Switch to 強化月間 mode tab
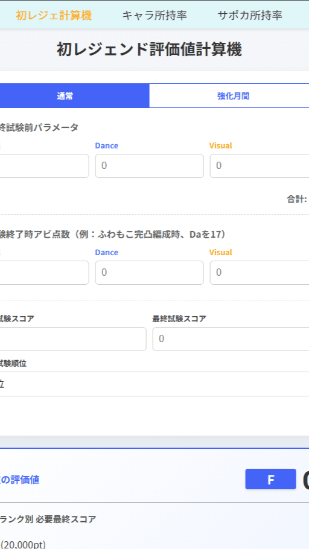This screenshot has width=309, height=549. pos(229,95)
